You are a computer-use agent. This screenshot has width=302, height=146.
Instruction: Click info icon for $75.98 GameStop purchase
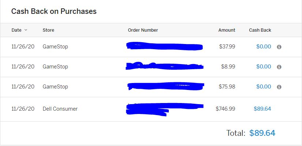point(279,87)
